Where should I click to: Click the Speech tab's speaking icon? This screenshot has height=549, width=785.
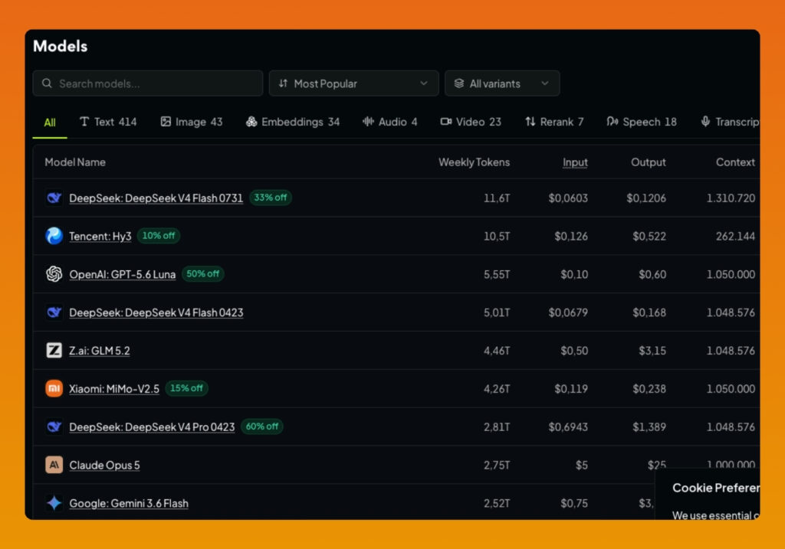tap(612, 122)
